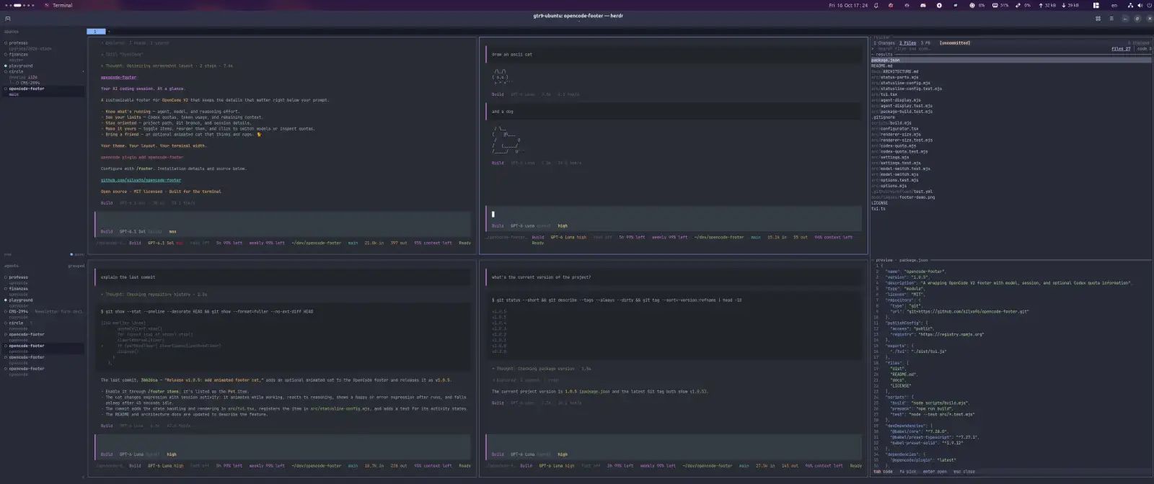Open the tab grid overview icon

pos(1098,19)
